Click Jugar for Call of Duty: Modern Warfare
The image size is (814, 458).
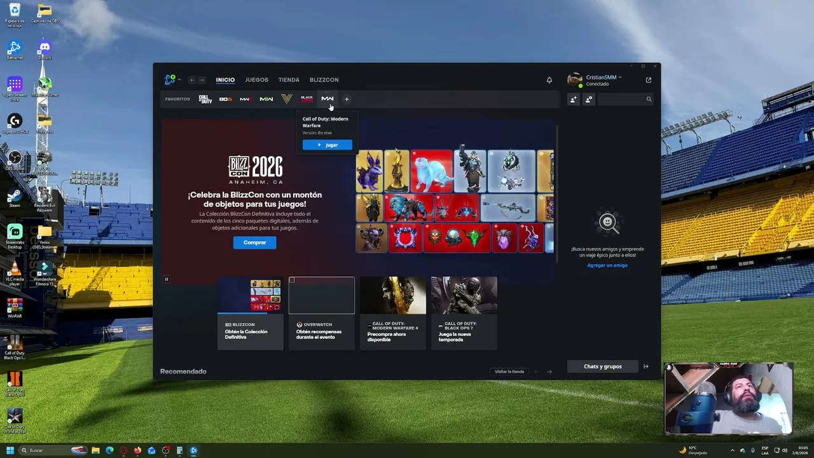(328, 145)
